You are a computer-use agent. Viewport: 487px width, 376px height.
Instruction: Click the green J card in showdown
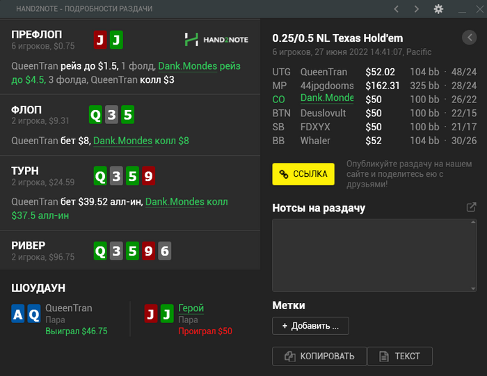coord(167,314)
